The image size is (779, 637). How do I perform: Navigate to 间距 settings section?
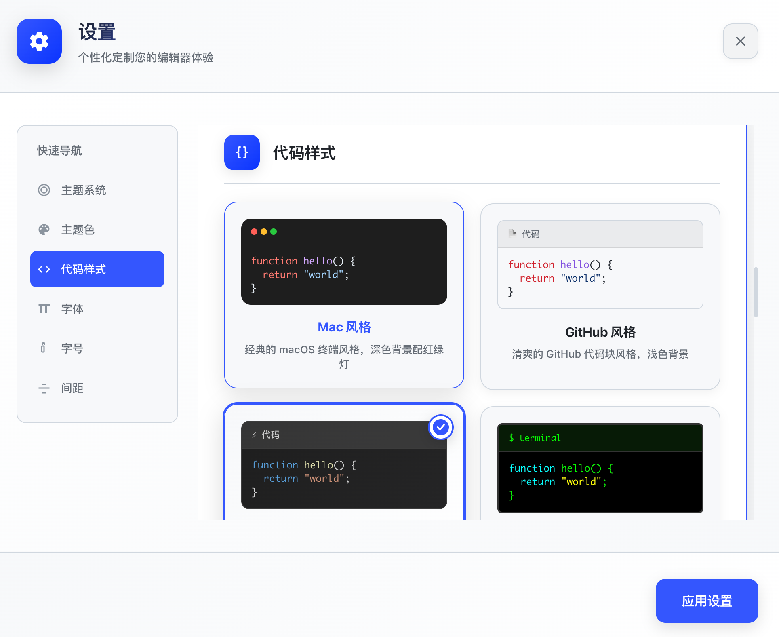click(x=72, y=388)
